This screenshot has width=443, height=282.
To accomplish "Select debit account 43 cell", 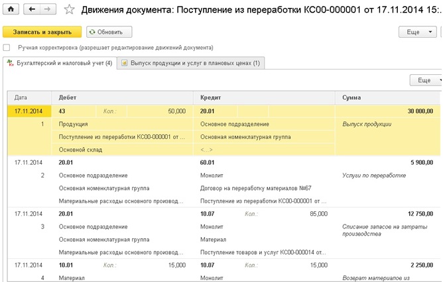I will (x=74, y=111).
